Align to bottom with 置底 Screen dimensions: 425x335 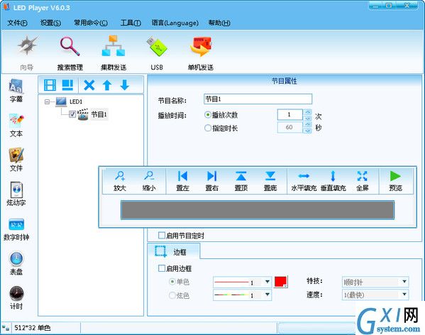click(270, 181)
